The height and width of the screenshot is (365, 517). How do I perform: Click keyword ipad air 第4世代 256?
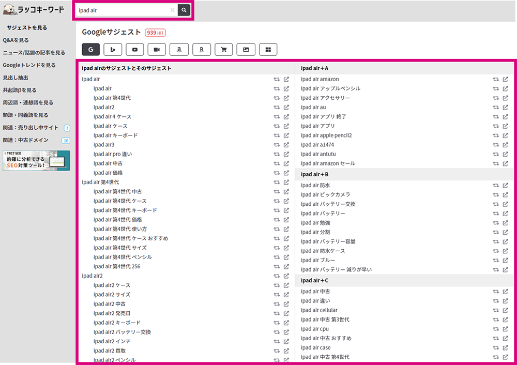[x=117, y=266]
